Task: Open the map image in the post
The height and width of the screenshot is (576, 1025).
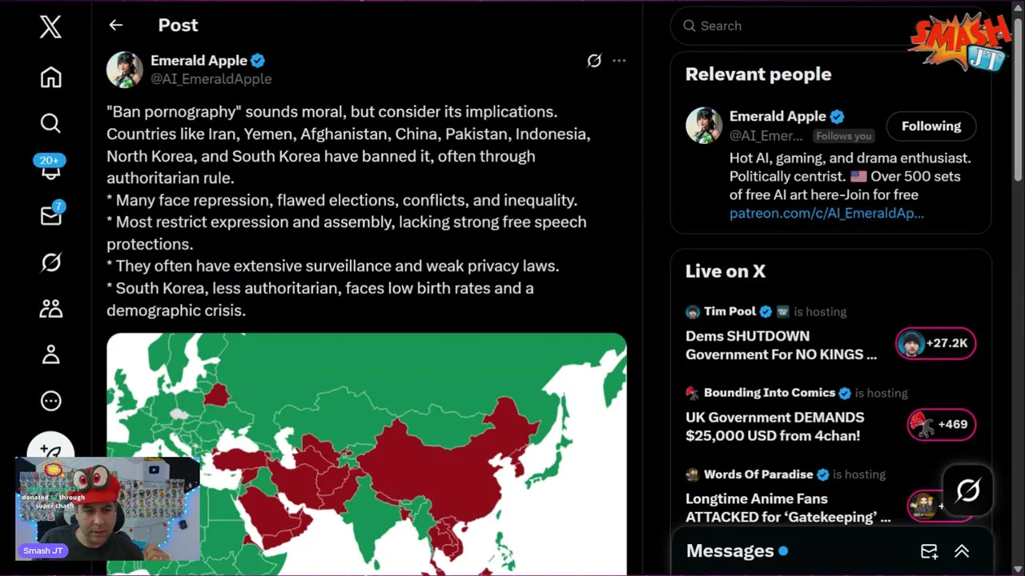Action: pyautogui.click(x=366, y=453)
